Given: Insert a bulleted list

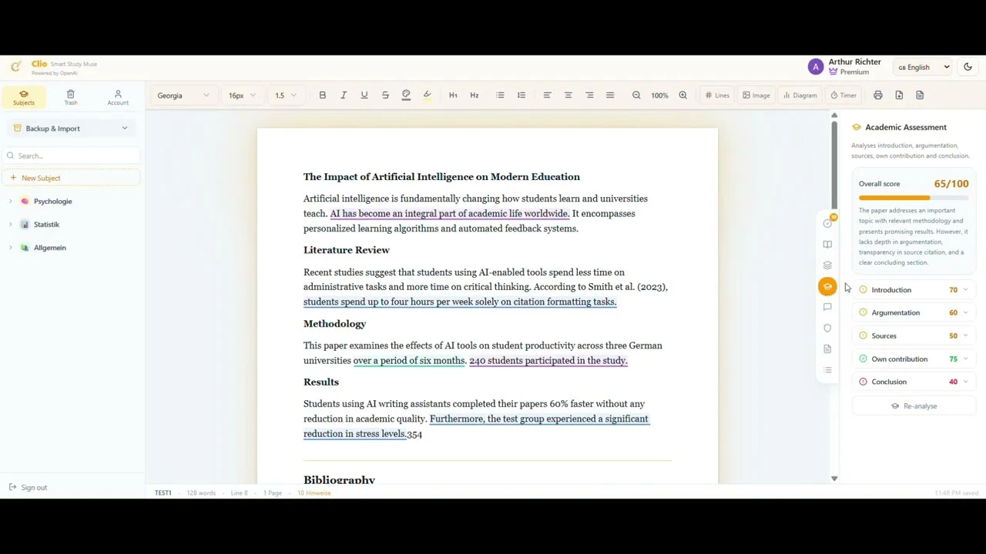Looking at the screenshot, I should point(500,95).
